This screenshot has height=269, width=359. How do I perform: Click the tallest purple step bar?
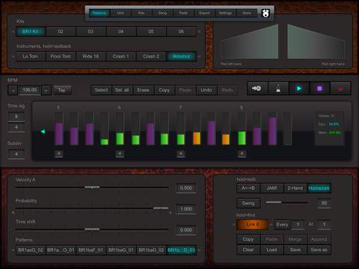[x=272, y=131]
